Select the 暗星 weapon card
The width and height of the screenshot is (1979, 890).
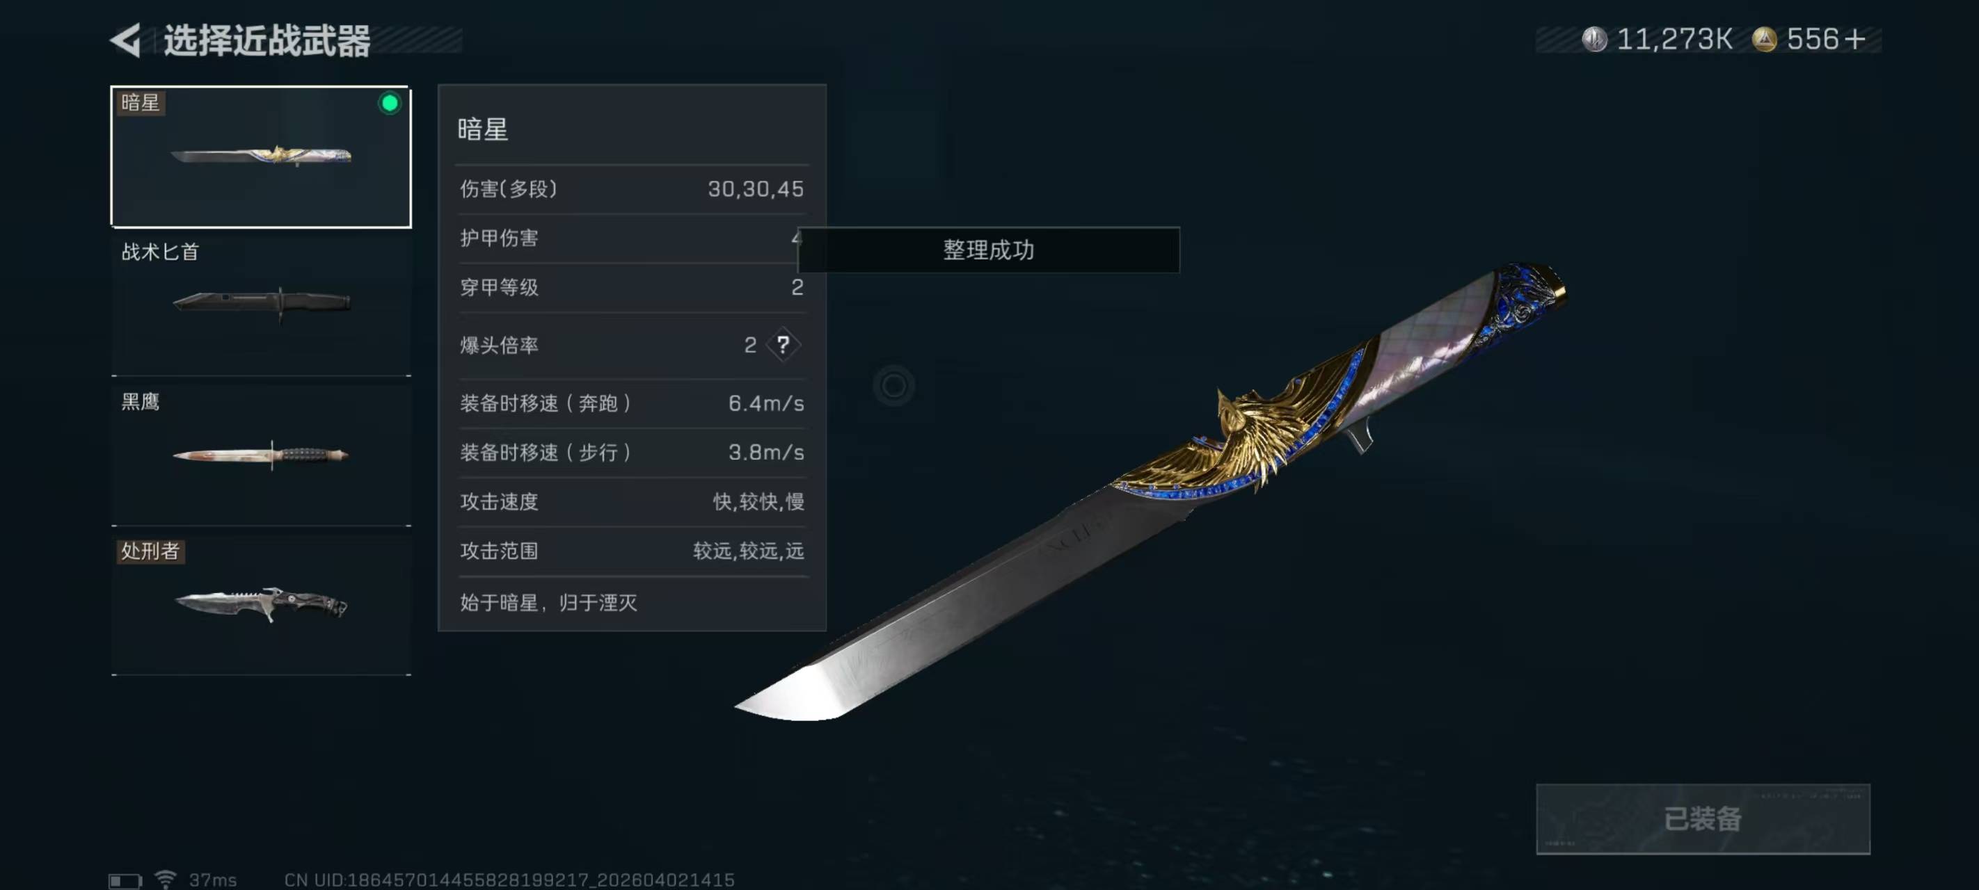click(261, 156)
